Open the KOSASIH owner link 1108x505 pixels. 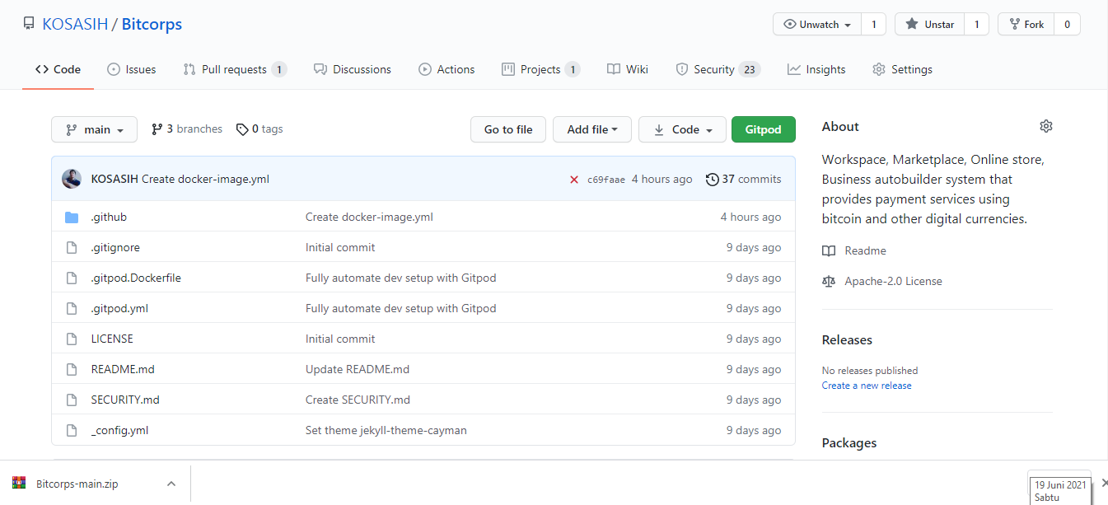pos(75,24)
